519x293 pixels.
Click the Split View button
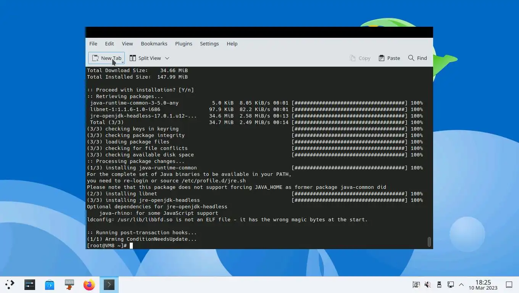point(145,58)
